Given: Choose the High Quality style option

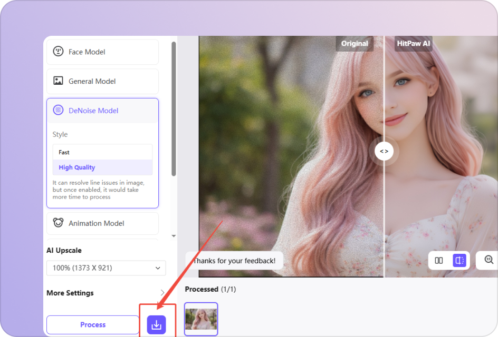Looking at the screenshot, I should click(x=102, y=167).
